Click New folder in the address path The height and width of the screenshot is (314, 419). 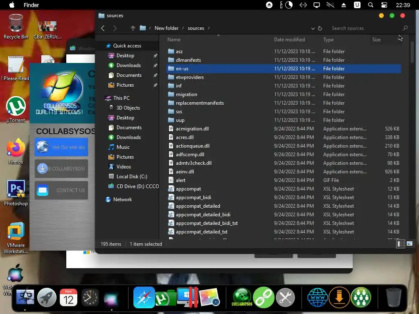click(167, 28)
